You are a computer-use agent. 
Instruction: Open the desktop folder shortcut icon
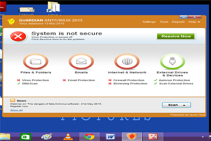[x=53, y=7]
